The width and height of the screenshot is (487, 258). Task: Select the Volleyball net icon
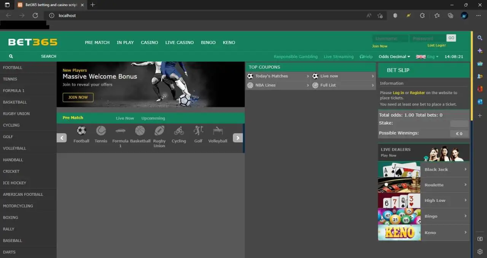tap(218, 131)
